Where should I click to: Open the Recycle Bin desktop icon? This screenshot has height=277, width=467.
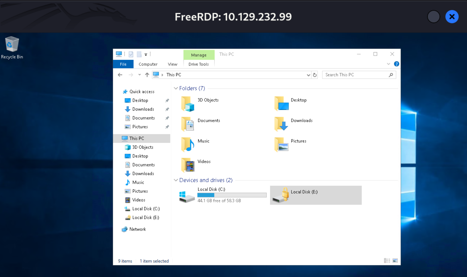click(12, 45)
